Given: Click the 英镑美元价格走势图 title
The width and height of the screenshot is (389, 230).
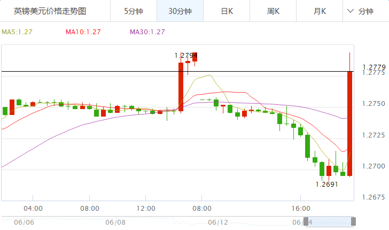Looking at the screenshot, I should (x=50, y=11).
